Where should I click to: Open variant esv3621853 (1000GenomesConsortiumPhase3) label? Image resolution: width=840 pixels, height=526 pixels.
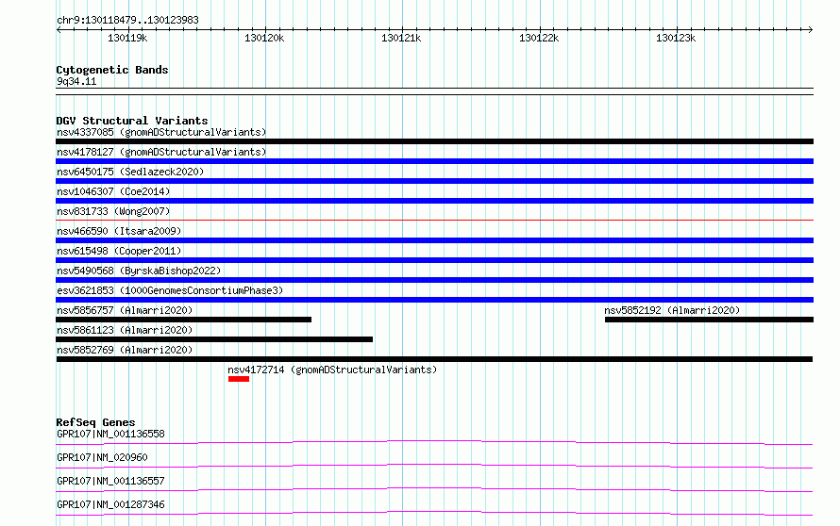pos(170,290)
